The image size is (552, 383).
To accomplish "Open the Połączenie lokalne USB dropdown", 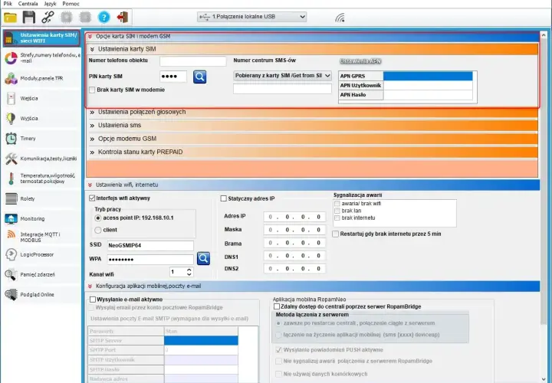I will click(x=251, y=17).
